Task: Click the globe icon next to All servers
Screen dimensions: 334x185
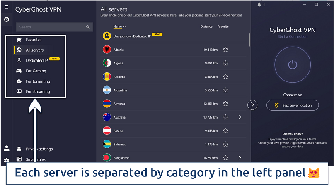Action: point(19,50)
